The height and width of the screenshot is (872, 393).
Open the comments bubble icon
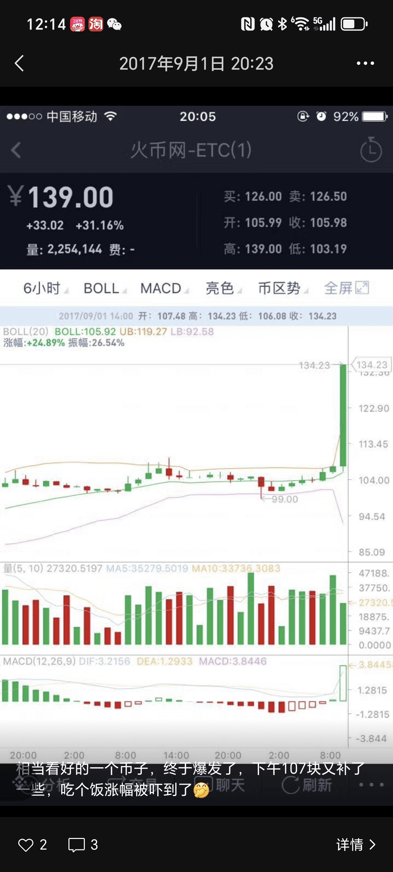[x=77, y=845]
